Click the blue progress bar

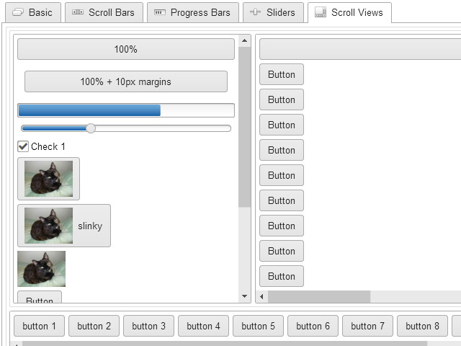[x=126, y=110]
